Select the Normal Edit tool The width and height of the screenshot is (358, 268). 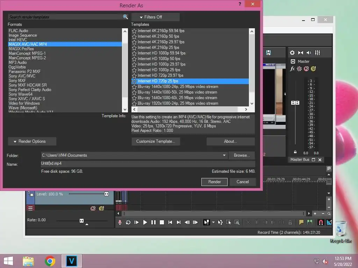pyautogui.click(x=206, y=222)
